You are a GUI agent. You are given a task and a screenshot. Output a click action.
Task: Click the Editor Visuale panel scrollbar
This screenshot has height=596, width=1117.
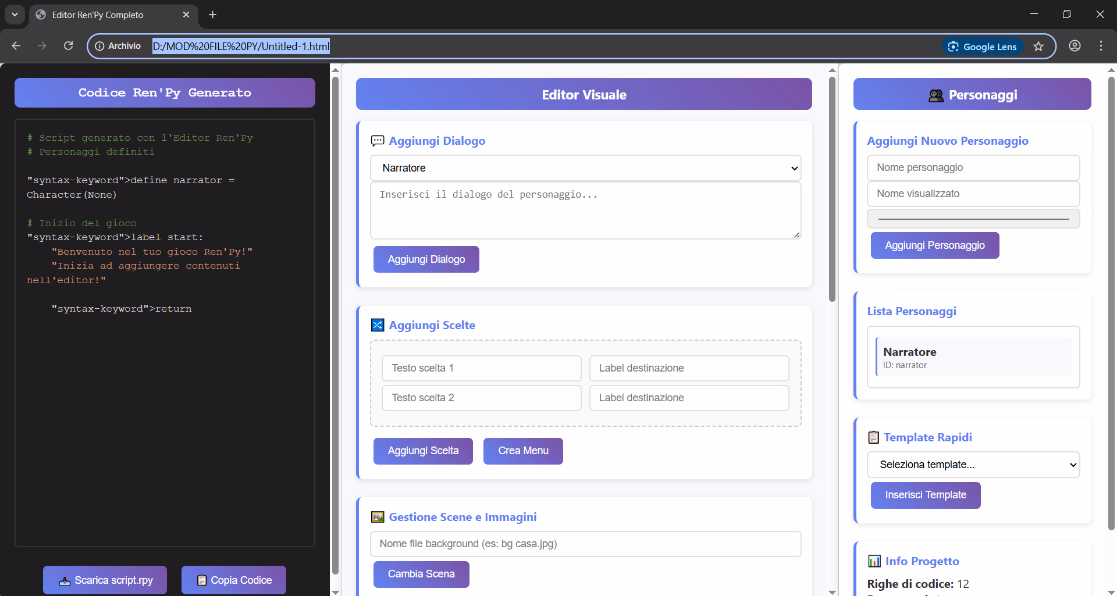pos(832,189)
